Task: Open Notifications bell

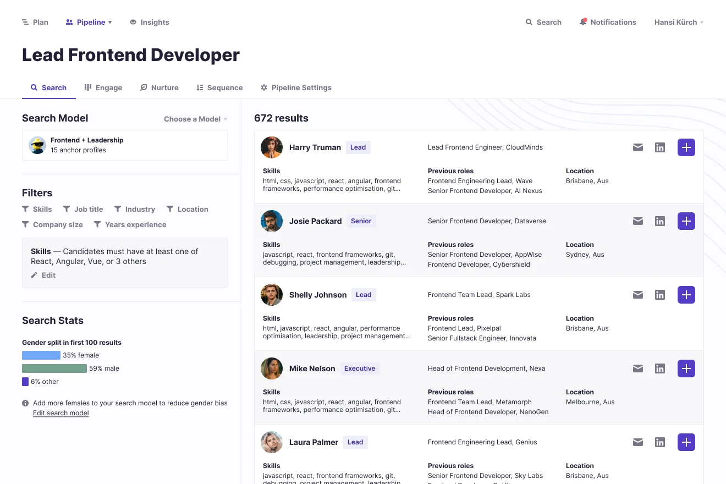Action: coord(608,22)
